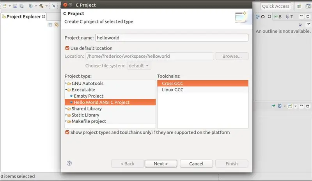
Task: Click the Collapse All icon in Project Explorer
Action: [x=50, y=25]
